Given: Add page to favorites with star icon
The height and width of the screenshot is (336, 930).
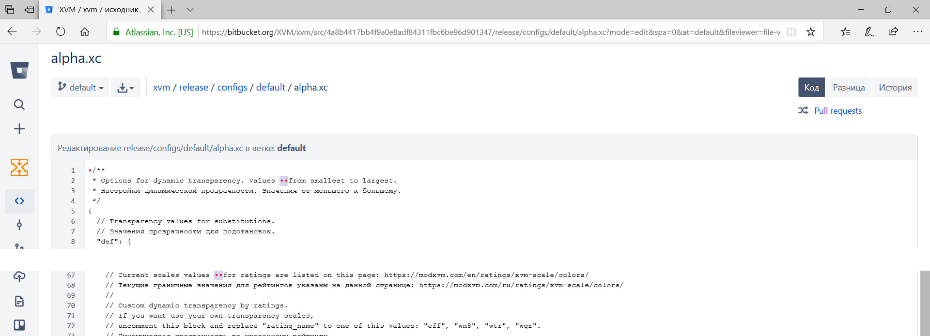Looking at the screenshot, I should point(811,32).
